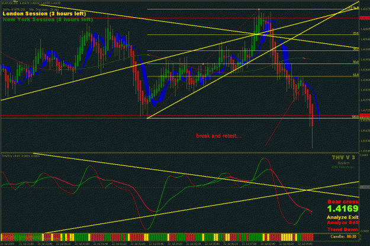Click the upper red price tag on the price axis
Image resolution: width=370 pixels, height=246 pixels.
[365, 18]
